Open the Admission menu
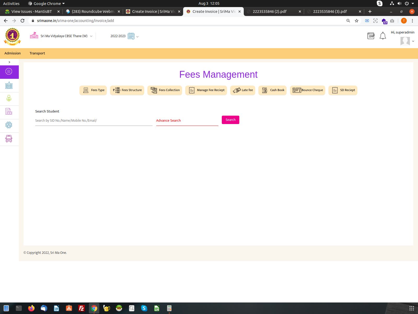This screenshot has height=314, width=418. tap(13, 53)
